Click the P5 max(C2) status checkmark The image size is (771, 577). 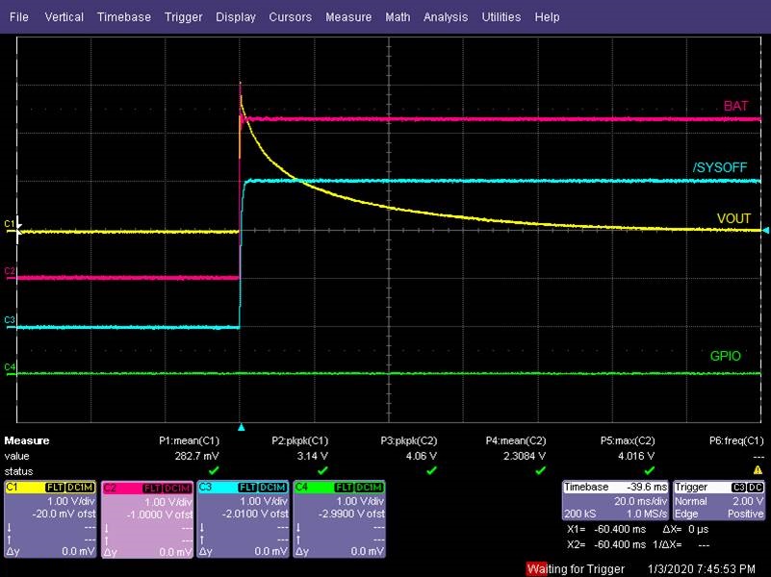[649, 470]
